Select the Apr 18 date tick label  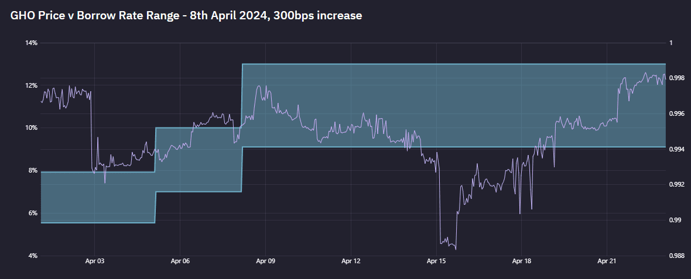522,261
